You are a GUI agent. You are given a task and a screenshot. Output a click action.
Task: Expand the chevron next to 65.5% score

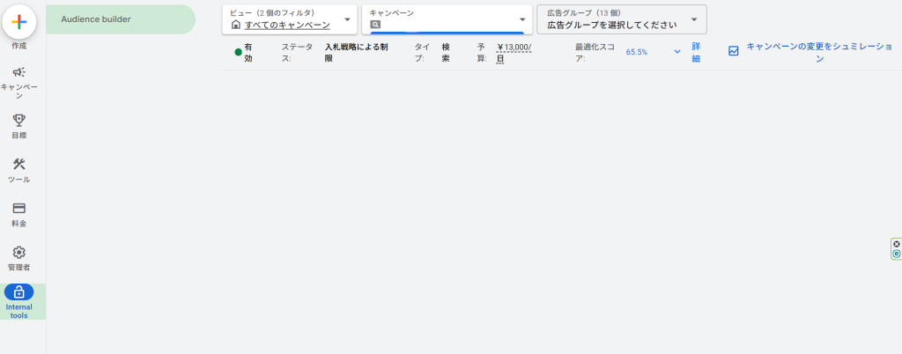pos(677,52)
